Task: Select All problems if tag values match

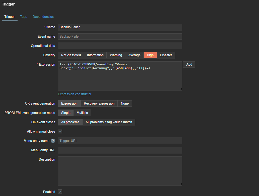Action: (109, 122)
